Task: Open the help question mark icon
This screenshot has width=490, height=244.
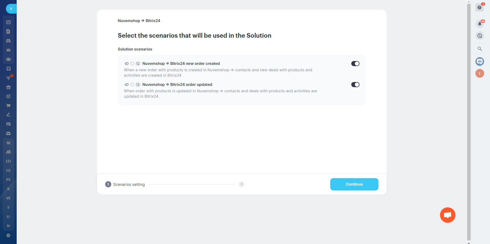Action: coord(479,7)
